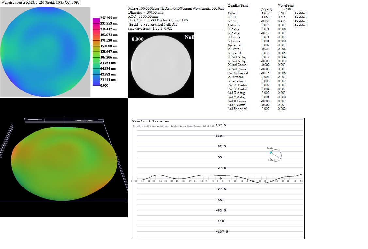Click the Zernike Terms table heading

238,5
